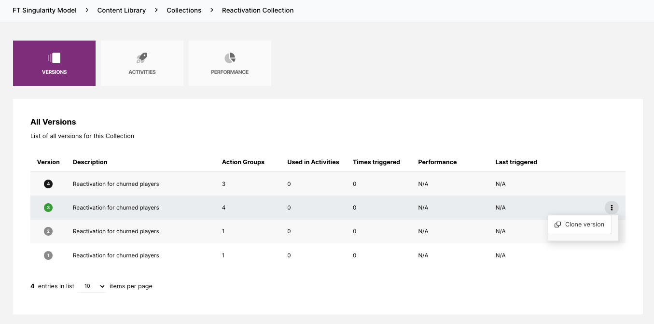The image size is (654, 324).
Task: Click the gray version 2 badge
Action: click(48, 231)
